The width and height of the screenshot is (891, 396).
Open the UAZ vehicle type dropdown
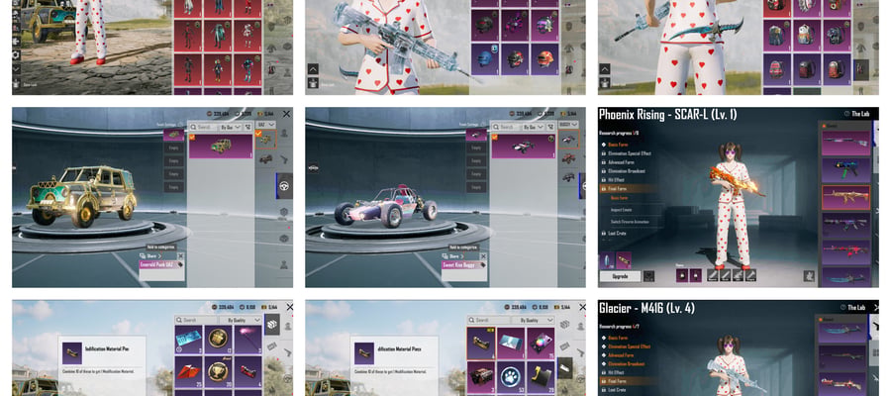coord(264,125)
